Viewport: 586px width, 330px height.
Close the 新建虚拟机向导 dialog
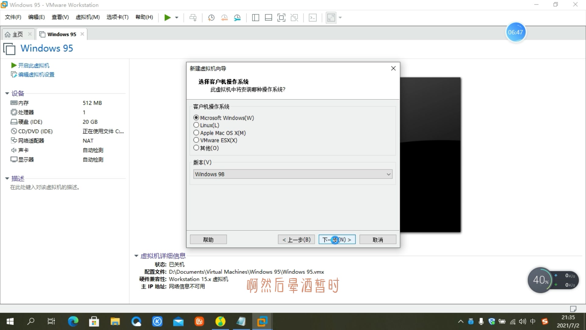(x=393, y=68)
